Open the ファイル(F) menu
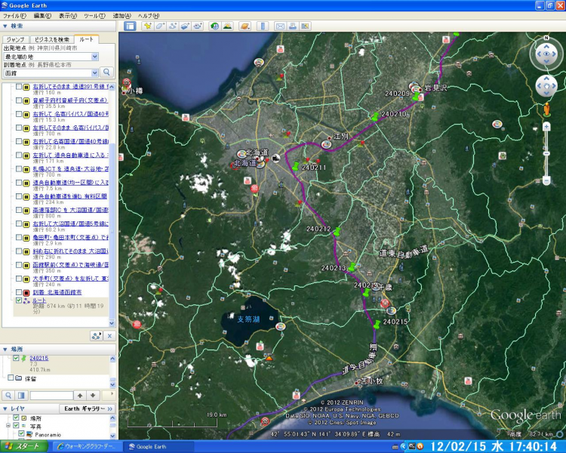 click(15, 16)
